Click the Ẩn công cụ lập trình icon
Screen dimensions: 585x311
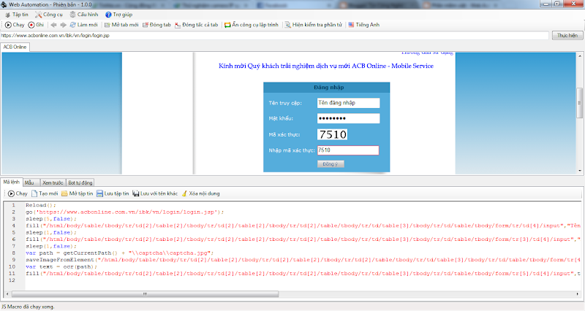click(x=227, y=25)
